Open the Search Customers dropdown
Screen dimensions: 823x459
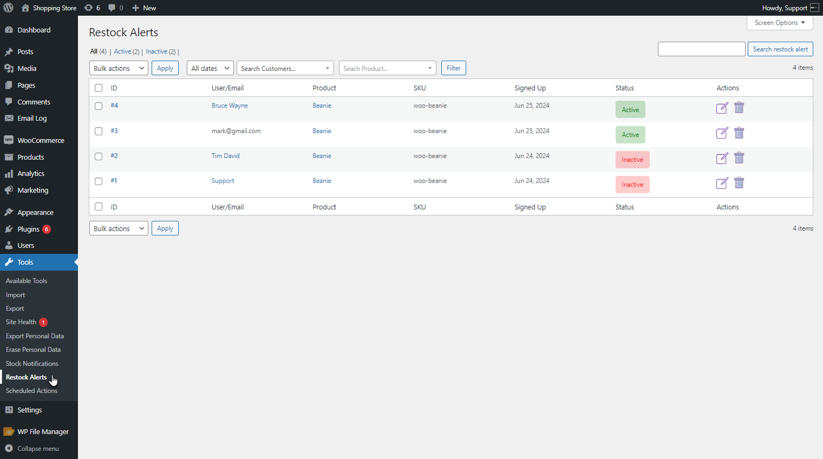285,68
